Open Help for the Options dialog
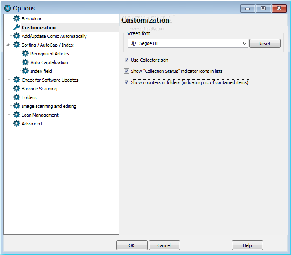The width and height of the screenshot is (291, 255). [247, 245]
